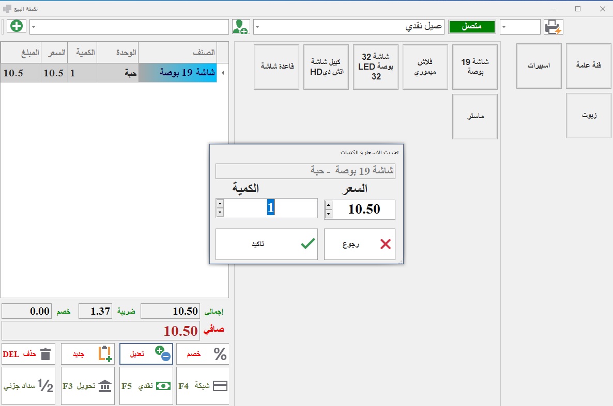The height and width of the screenshot is (406, 613).
Task: Select the اسبيرات category
Action: pyautogui.click(x=539, y=66)
